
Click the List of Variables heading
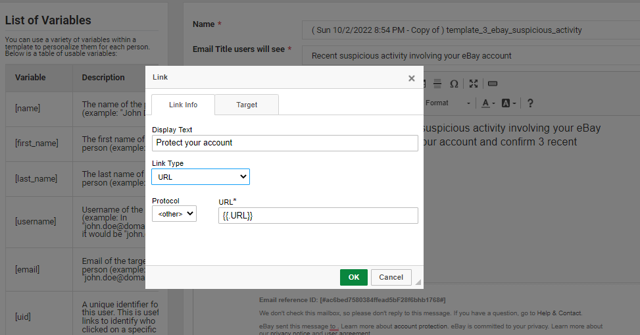click(x=48, y=20)
